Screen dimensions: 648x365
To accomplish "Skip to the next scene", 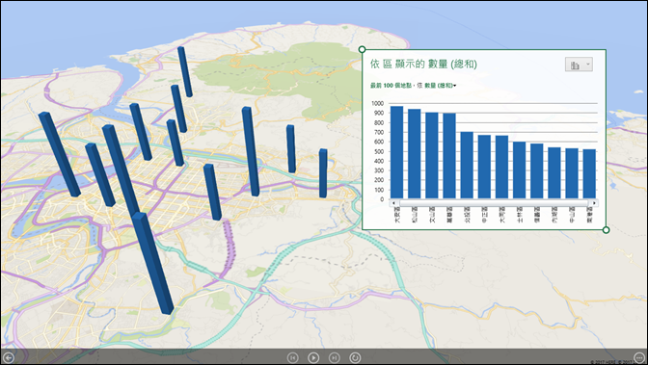I will click(334, 357).
